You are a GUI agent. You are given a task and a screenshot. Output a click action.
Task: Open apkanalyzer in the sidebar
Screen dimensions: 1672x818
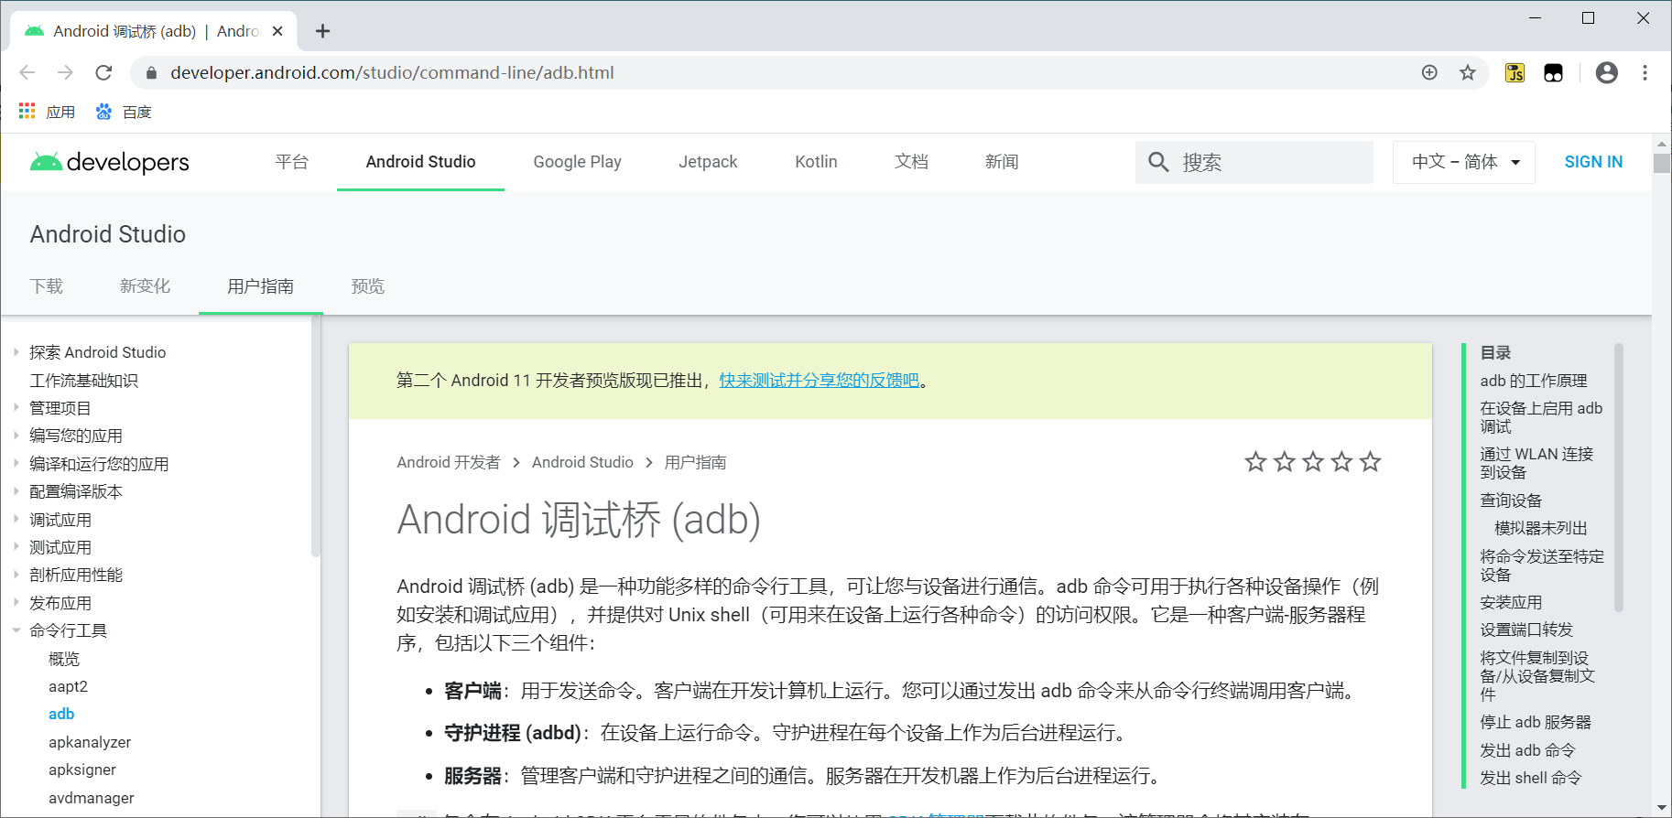pyautogui.click(x=90, y=742)
